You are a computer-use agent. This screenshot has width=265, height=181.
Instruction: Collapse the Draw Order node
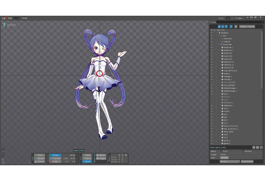coord(219,44)
